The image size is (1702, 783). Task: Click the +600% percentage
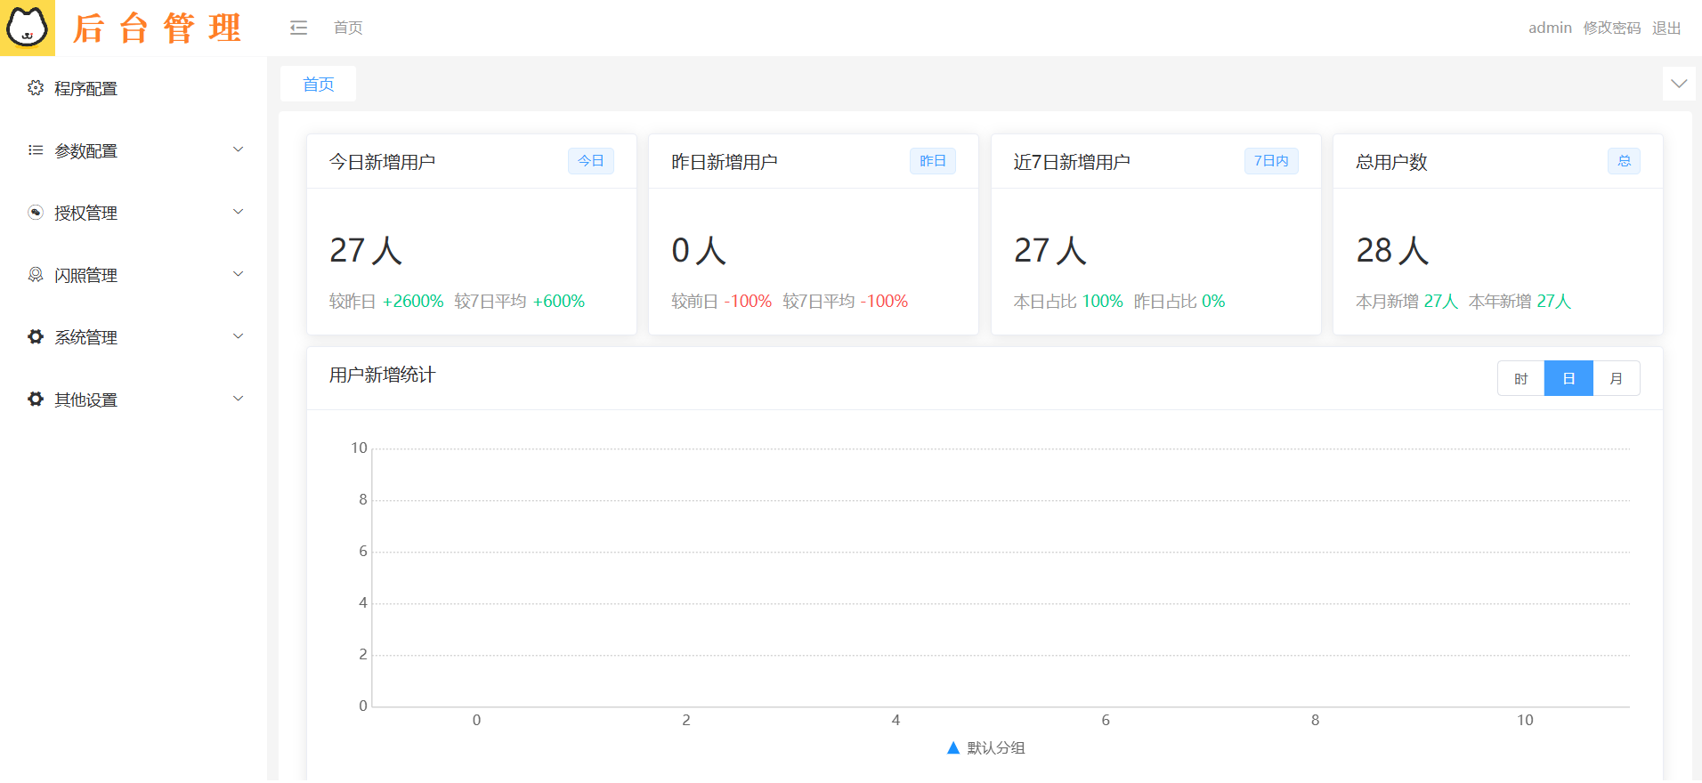point(559,302)
